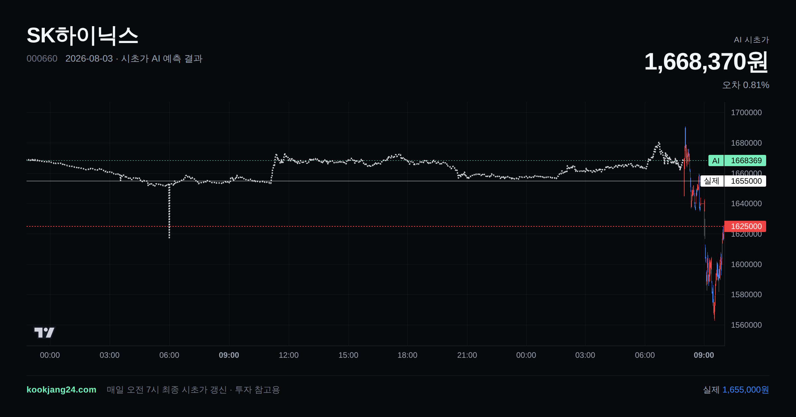Viewport: 796px width, 417px height.
Task: Click the 1668369 green price label
Action: coord(745,161)
